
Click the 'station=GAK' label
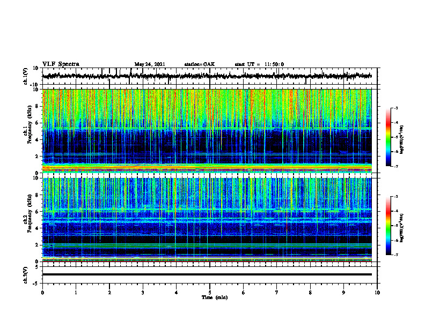tap(200, 64)
